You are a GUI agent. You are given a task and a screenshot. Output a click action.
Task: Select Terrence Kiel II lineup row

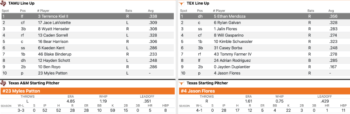click(x=88, y=16)
